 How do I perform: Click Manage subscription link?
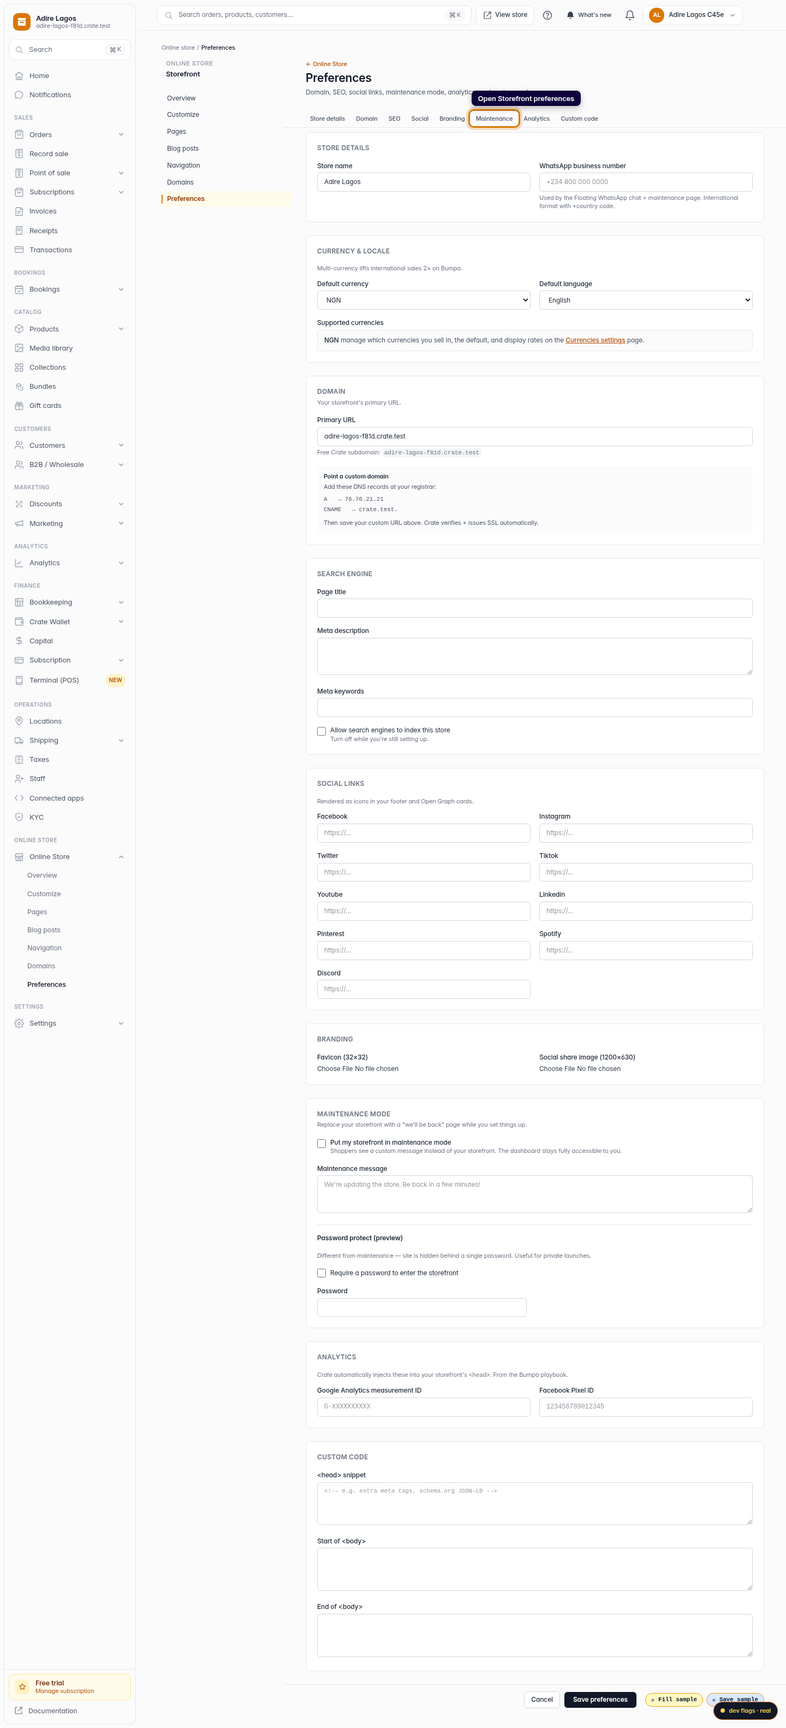(x=64, y=1691)
